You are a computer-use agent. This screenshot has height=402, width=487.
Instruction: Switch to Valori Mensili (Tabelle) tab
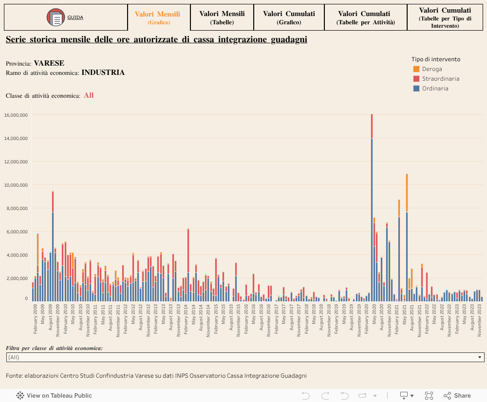222,17
